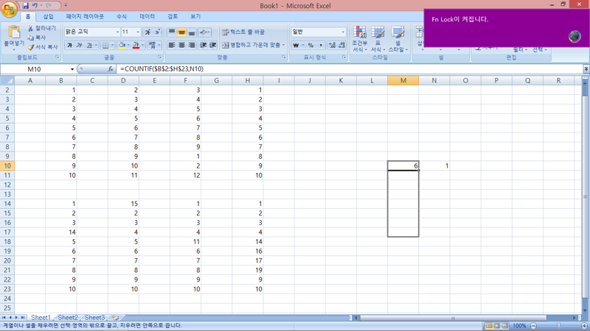Toggle bold formatting
This screenshot has height=331, width=590.
point(69,46)
